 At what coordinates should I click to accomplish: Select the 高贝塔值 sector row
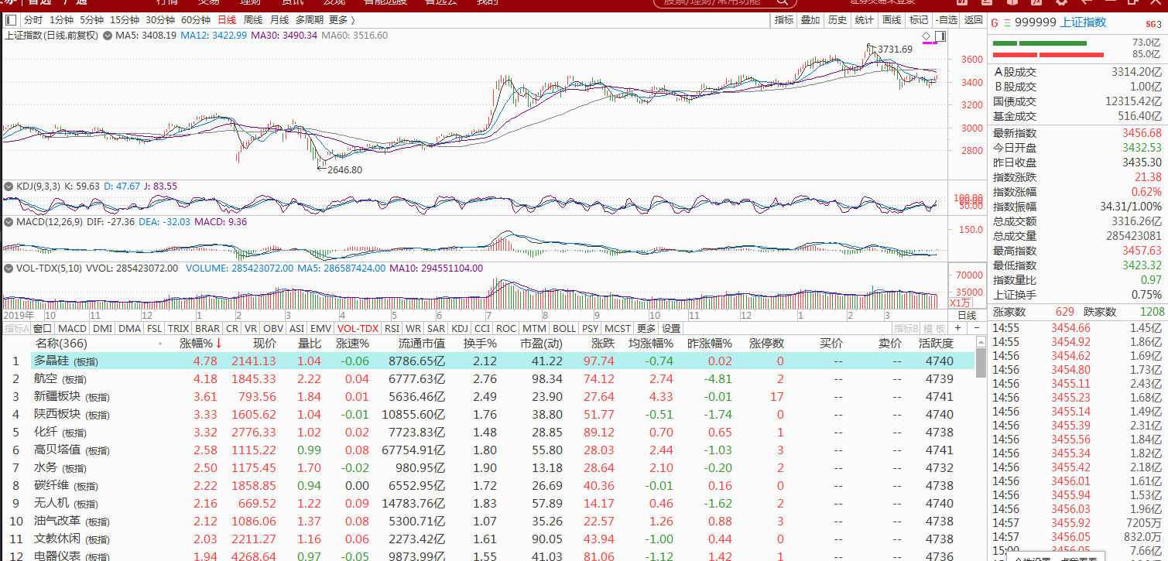(x=488, y=450)
